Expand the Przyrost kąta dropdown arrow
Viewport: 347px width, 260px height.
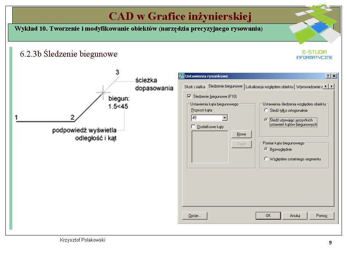click(x=224, y=118)
